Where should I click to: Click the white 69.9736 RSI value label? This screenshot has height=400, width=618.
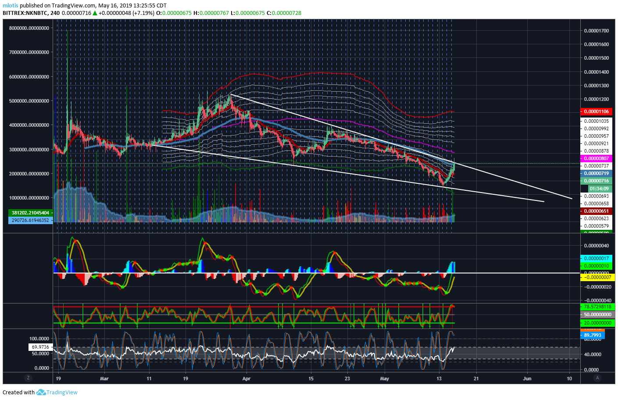tap(40, 347)
